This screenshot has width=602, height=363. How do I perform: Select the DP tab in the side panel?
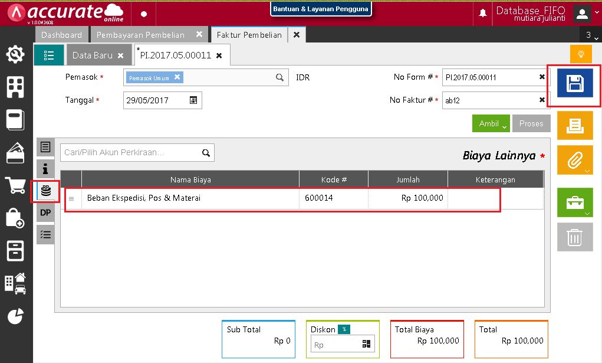pyautogui.click(x=45, y=212)
